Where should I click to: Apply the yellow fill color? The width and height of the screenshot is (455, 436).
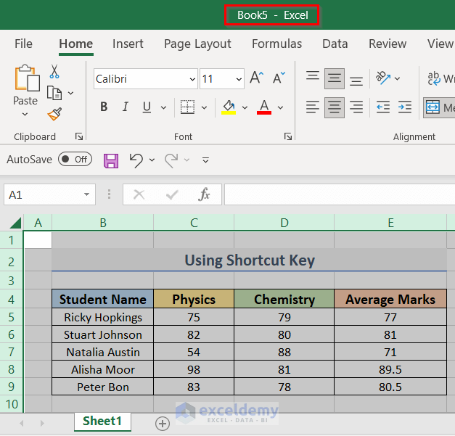point(229,107)
